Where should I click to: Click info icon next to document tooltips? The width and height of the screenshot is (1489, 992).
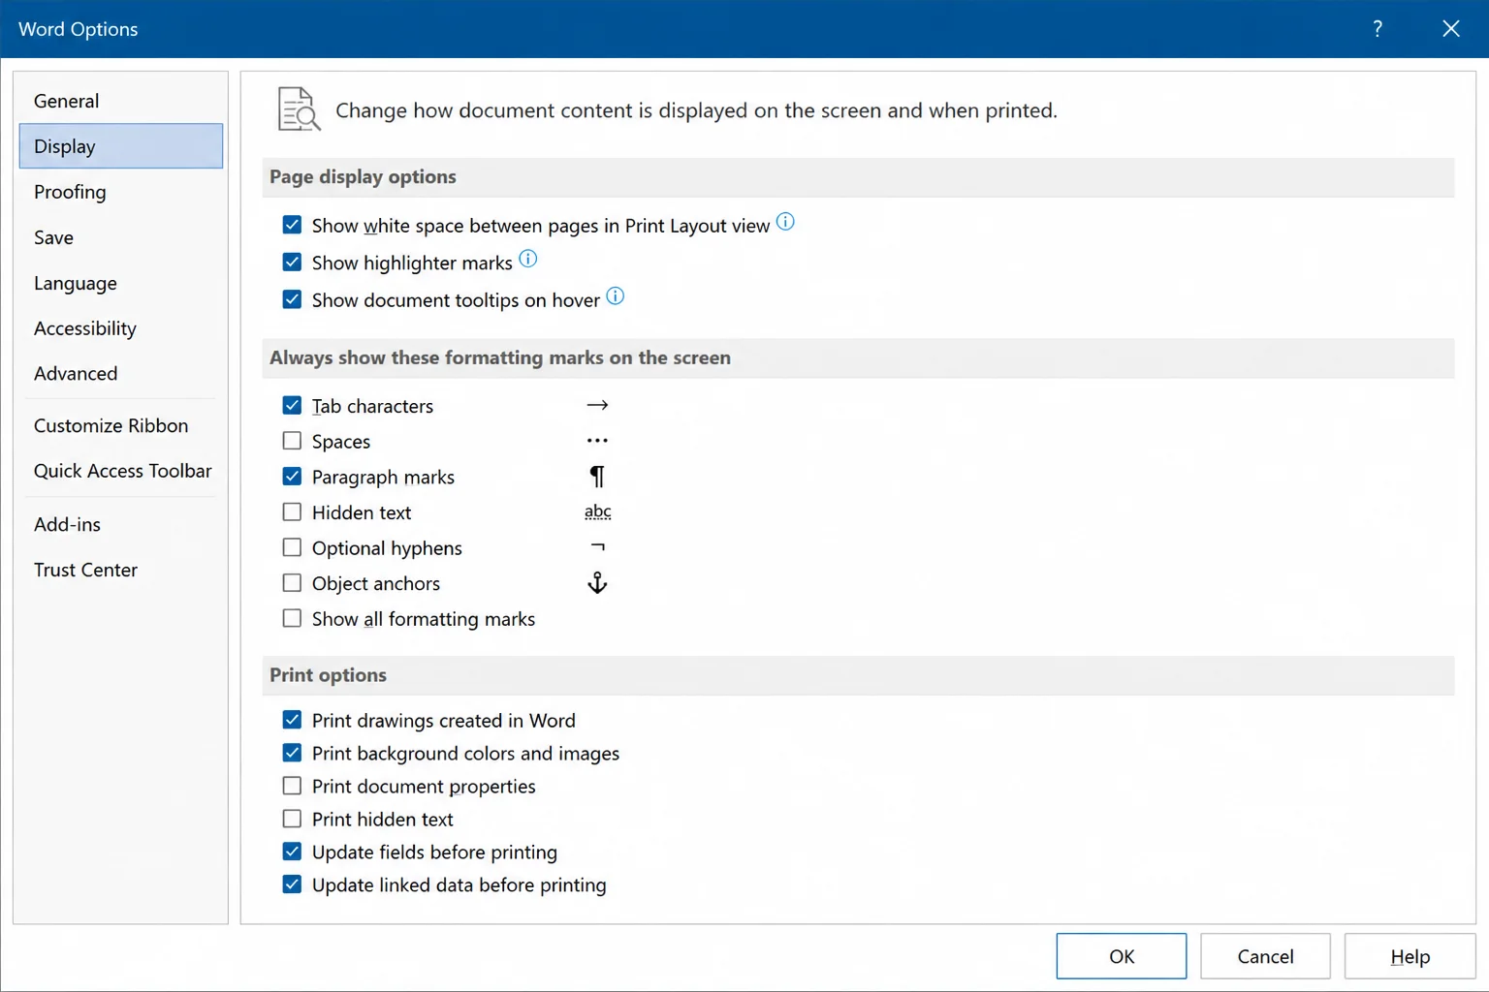[615, 296]
